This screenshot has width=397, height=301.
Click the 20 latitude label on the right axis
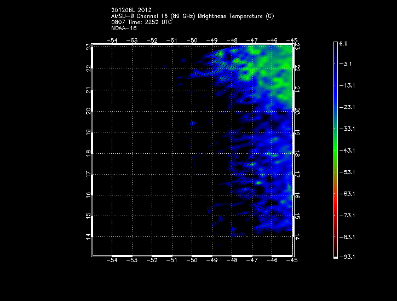tap(297, 111)
